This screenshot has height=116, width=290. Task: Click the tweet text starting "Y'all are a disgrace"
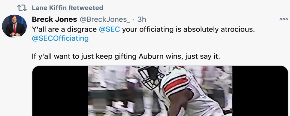point(143,34)
